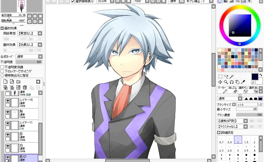
Task: Click the foreground dark navy color swatch
Action: pos(255,77)
